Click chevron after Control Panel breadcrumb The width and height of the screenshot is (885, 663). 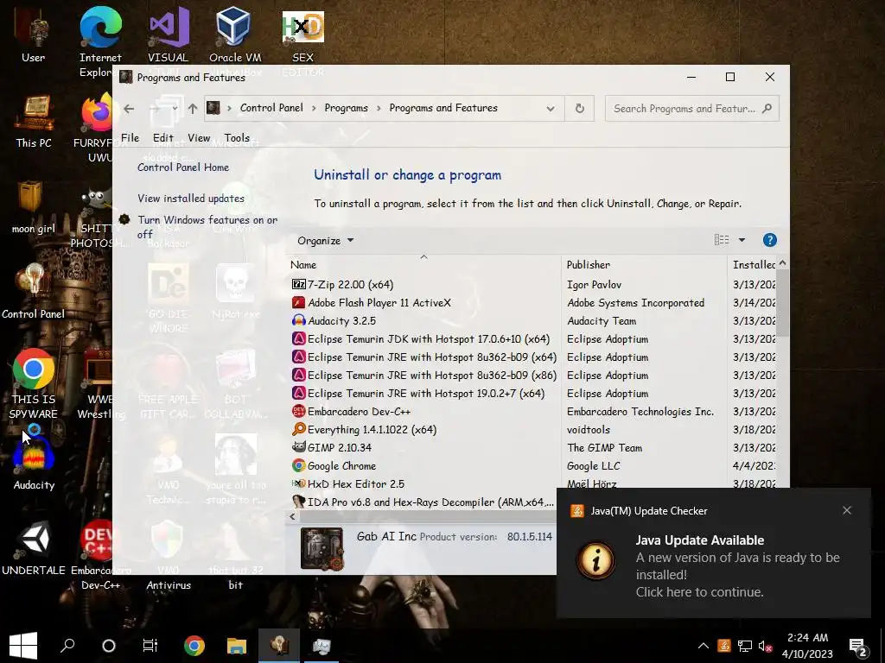click(x=314, y=108)
